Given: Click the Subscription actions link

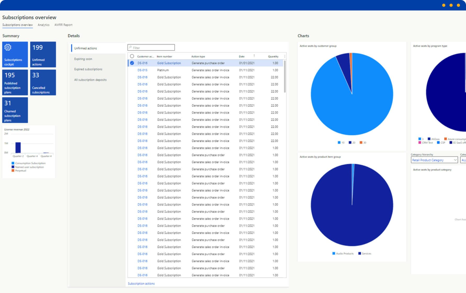Looking at the screenshot, I should pos(141,284).
